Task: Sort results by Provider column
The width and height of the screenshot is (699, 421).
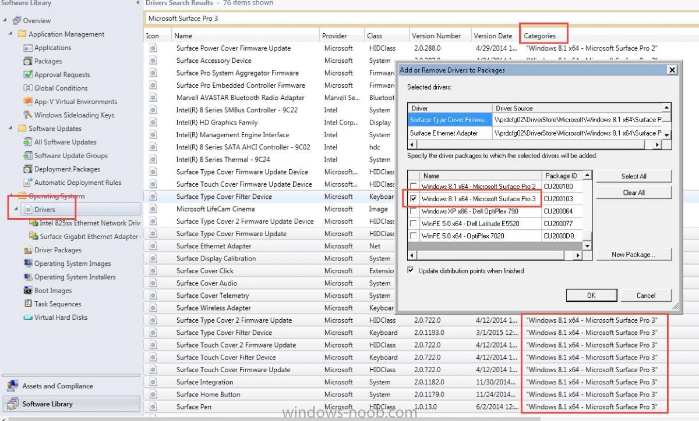Action: pos(342,35)
